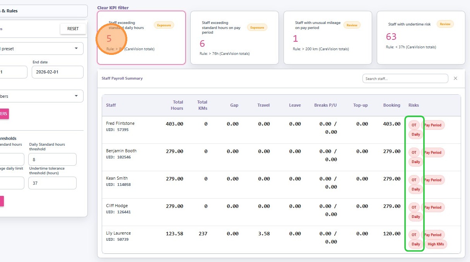Click Kean Smith's Daily risk badge
The width and height of the screenshot is (470, 262).
coord(416,189)
